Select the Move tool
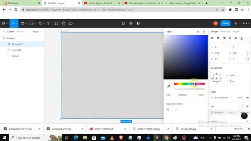251x141 pixels. [x=13, y=23]
